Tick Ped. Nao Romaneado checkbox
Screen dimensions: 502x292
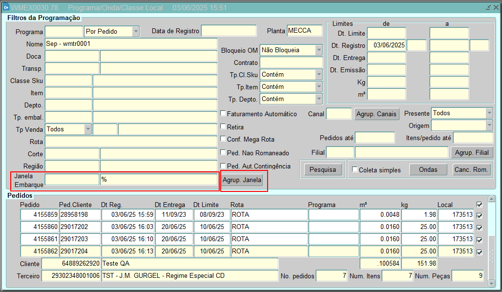click(223, 152)
